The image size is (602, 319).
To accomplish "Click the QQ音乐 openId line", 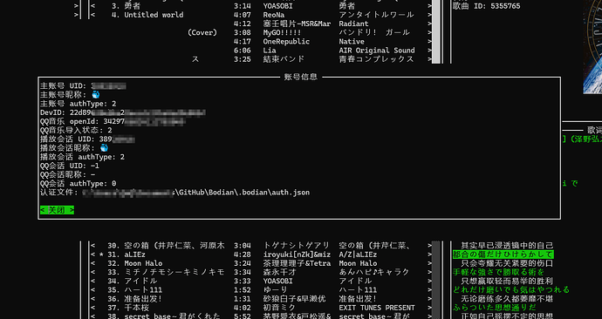I will click(x=113, y=121).
